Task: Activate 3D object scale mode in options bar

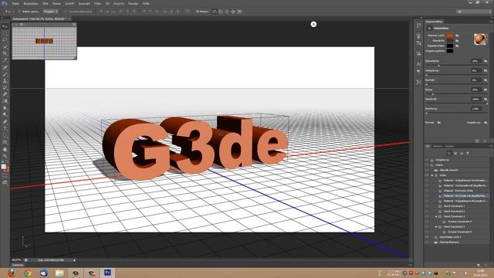Action: (239, 12)
